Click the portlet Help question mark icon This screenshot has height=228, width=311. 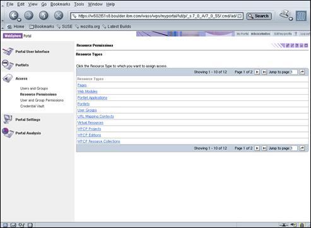point(297,45)
